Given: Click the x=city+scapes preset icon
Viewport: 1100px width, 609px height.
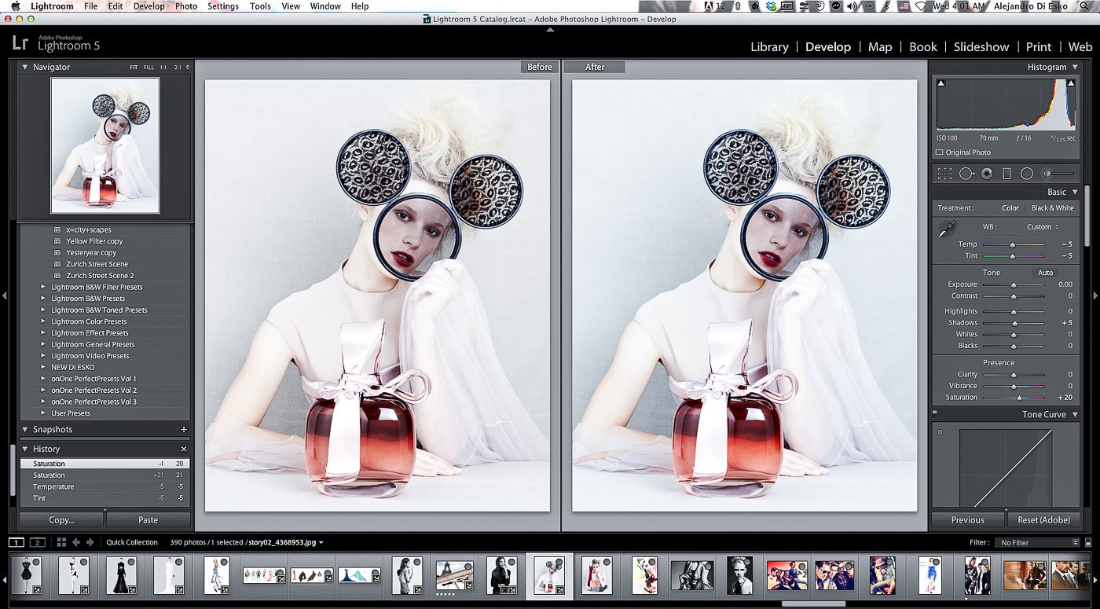Looking at the screenshot, I should click(57, 230).
